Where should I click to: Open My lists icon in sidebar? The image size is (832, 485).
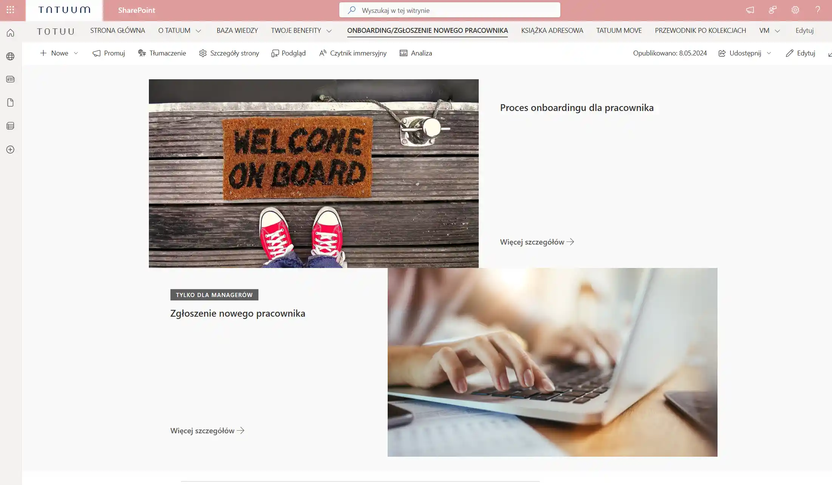(10, 126)
